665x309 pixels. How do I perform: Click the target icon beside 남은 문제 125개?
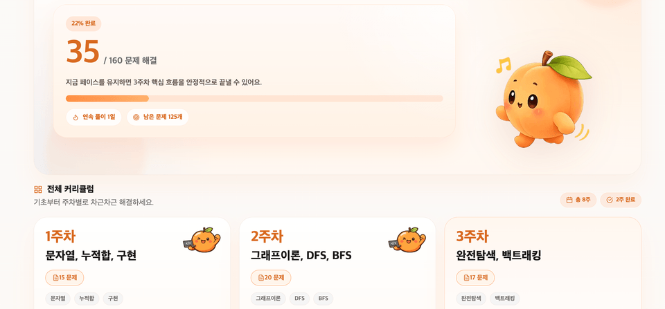(136, 118)
